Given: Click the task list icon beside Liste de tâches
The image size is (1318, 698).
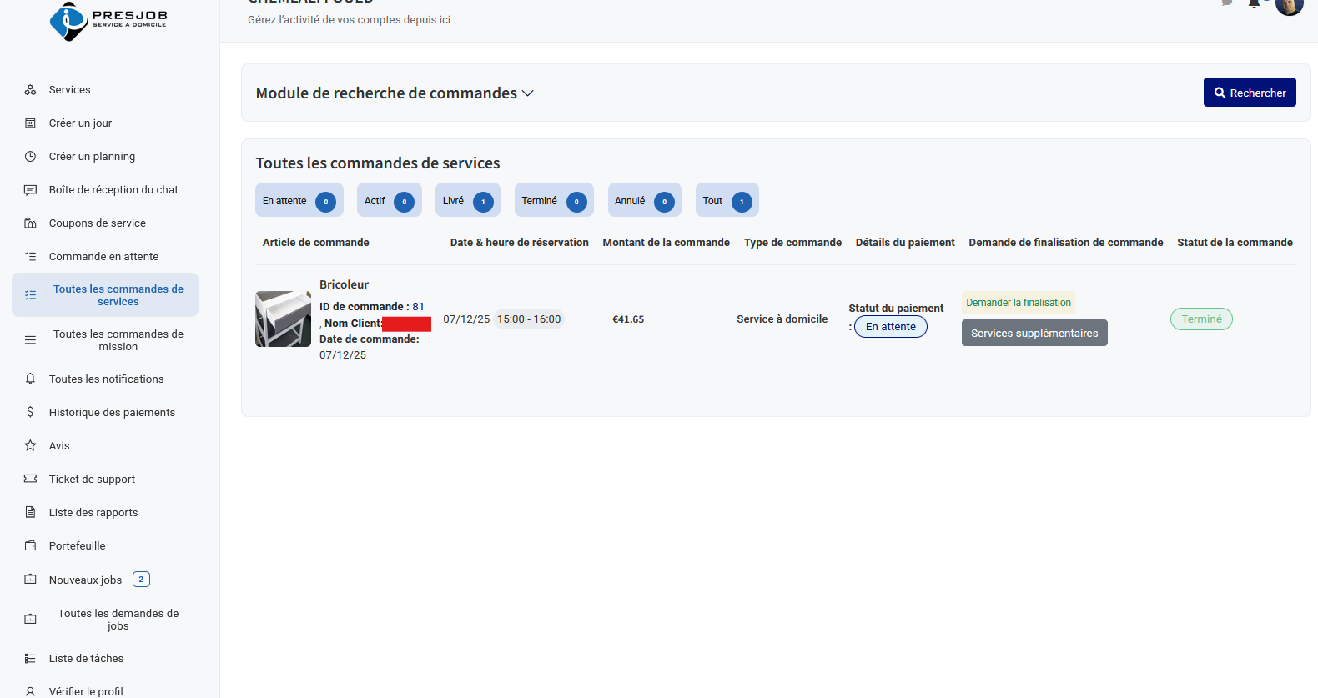Looking at the screenshot, I should click(x=30, y=659).
